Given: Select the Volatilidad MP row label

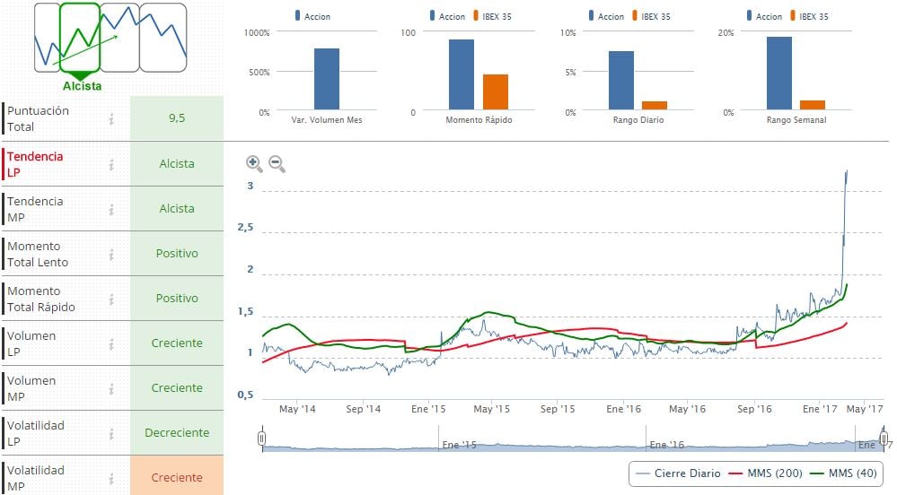Looking at the screenshot, I should pyautogui.click(x=36, y=479).
